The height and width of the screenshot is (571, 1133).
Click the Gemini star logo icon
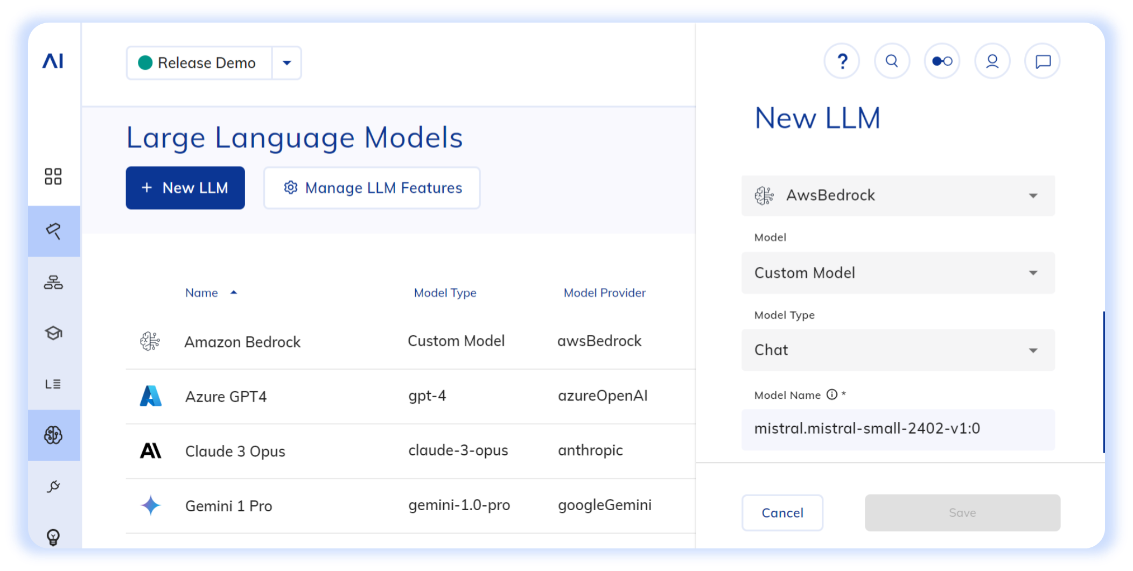[x=151, y=505]
